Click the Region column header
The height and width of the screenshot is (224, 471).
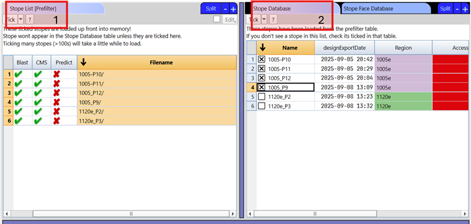click(x=403, y=48)
